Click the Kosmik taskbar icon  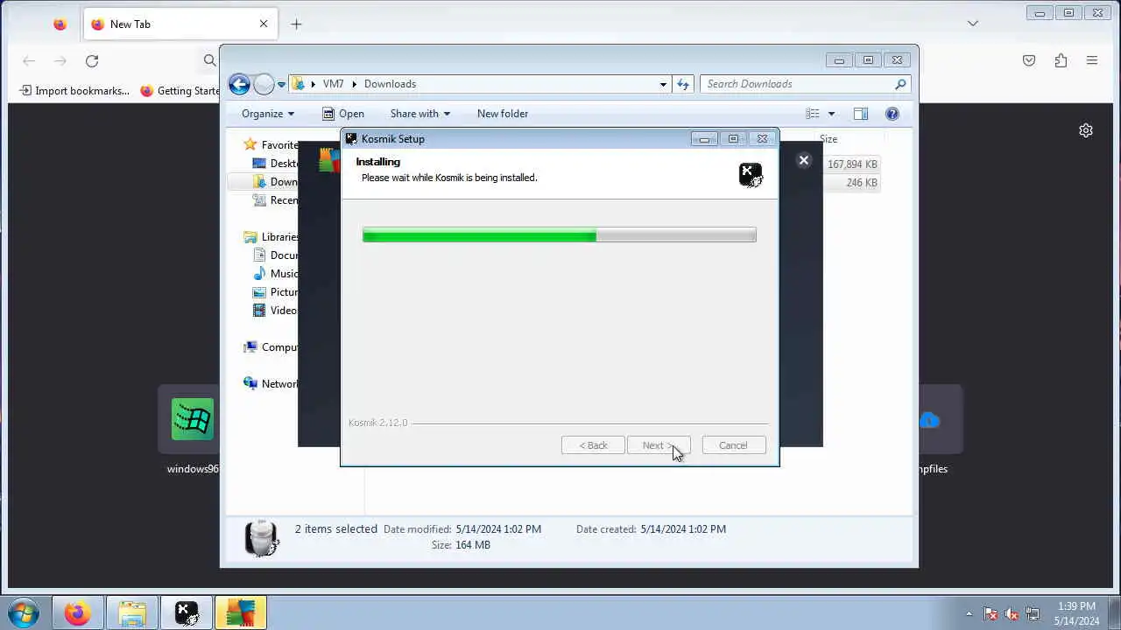tap(187, 613)
